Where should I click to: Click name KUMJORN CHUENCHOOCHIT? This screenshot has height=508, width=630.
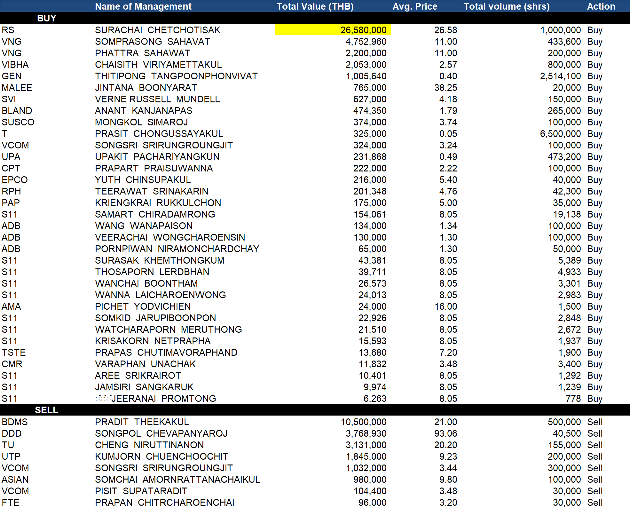161,456
